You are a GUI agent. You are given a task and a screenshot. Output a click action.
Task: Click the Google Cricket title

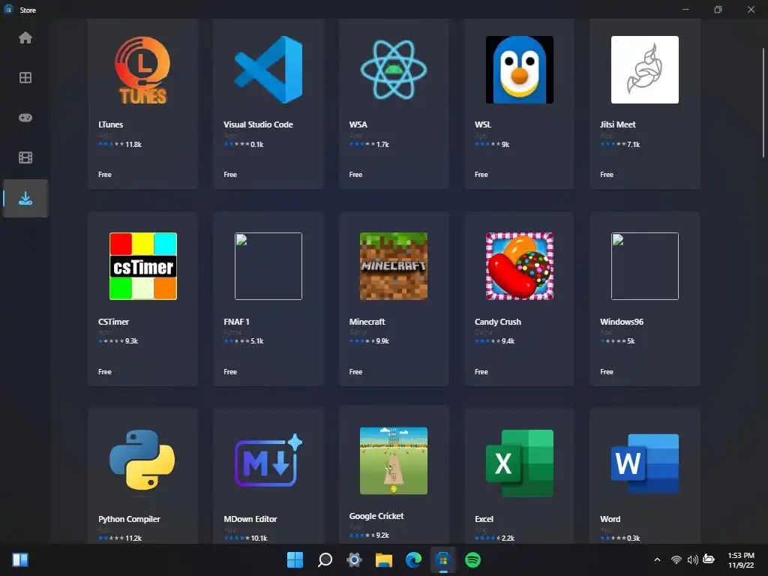point(376,516)
